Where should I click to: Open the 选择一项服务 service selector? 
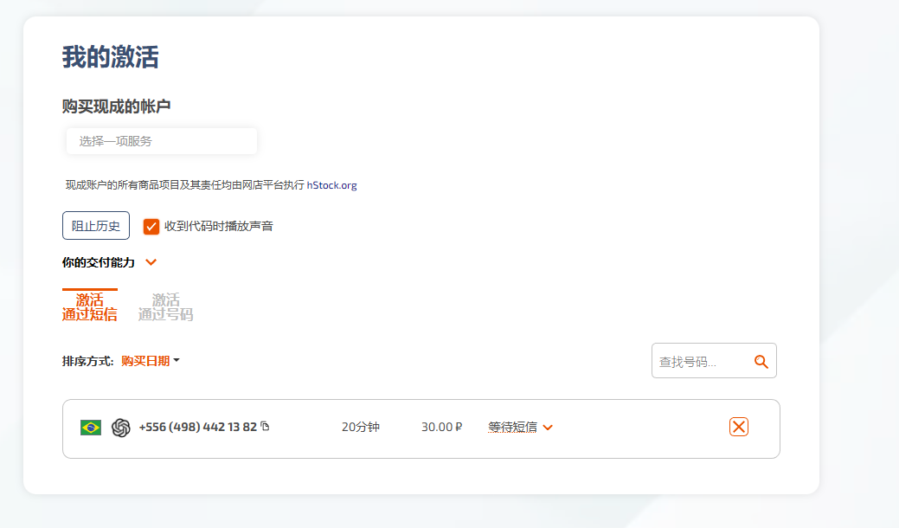click(162, 141)
